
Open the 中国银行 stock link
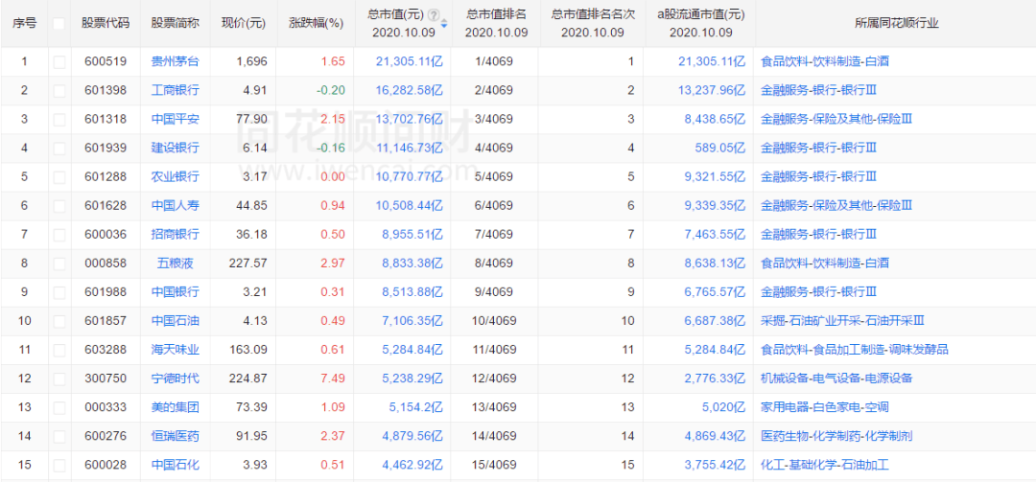(x=176, y=292)
